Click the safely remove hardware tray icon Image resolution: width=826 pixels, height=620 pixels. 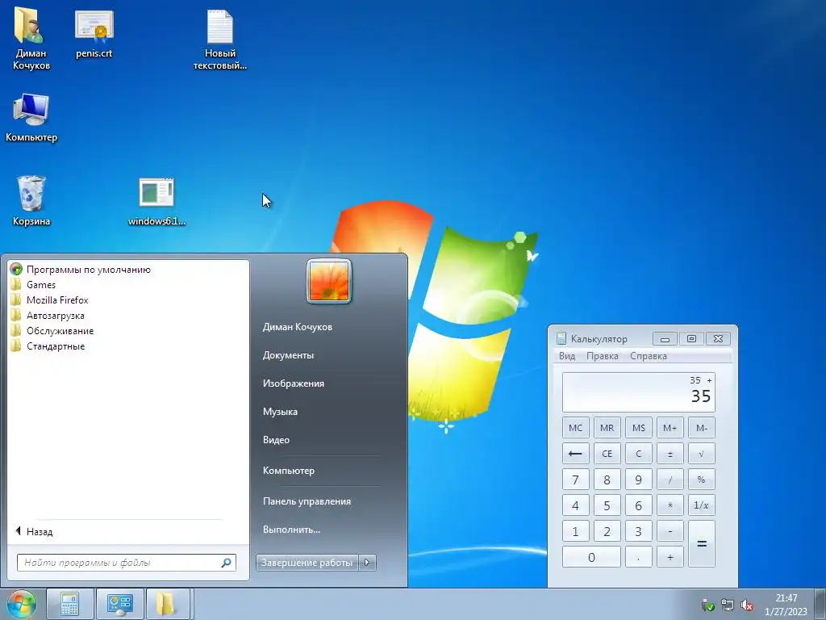[708, 605]
